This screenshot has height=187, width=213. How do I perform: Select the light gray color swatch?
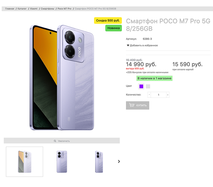(148, 86)
